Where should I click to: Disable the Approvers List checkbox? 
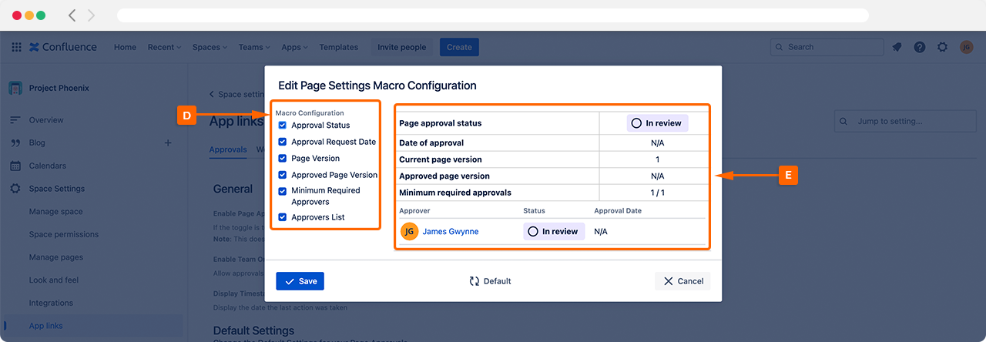pos(283,217)
